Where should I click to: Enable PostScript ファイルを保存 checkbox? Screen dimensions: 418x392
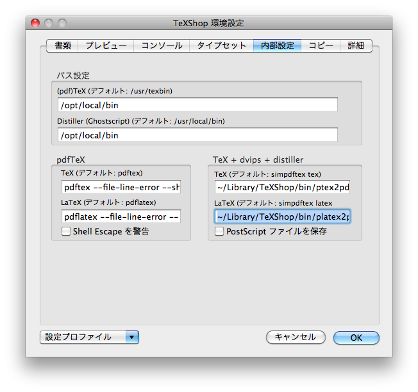219,231
